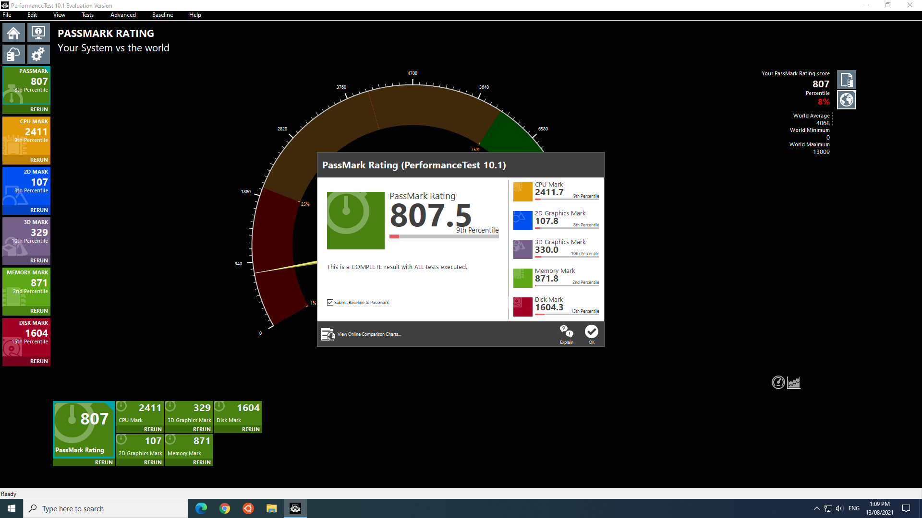Click the volume speaker tray icon
922x518 pixels.
[839, 508]
